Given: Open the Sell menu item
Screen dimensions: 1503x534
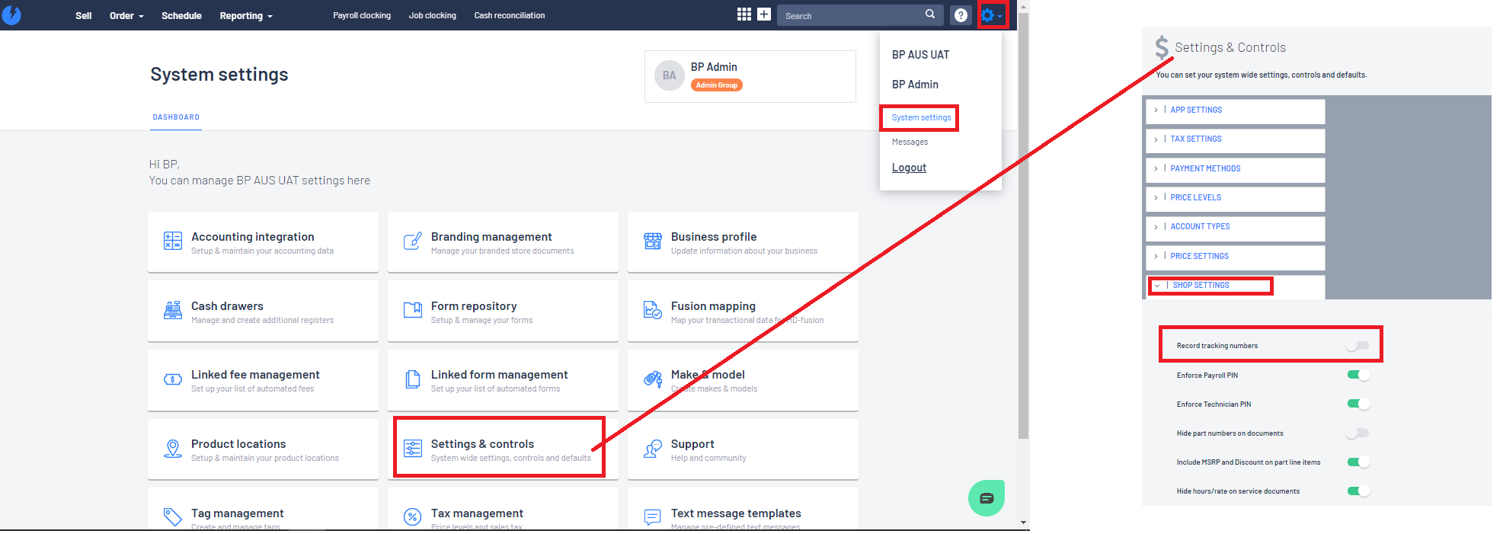Looking at the screenshot, I should pos(84,15).
